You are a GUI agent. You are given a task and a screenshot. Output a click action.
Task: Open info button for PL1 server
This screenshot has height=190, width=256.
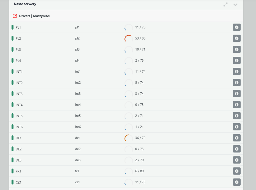point(237,27)
